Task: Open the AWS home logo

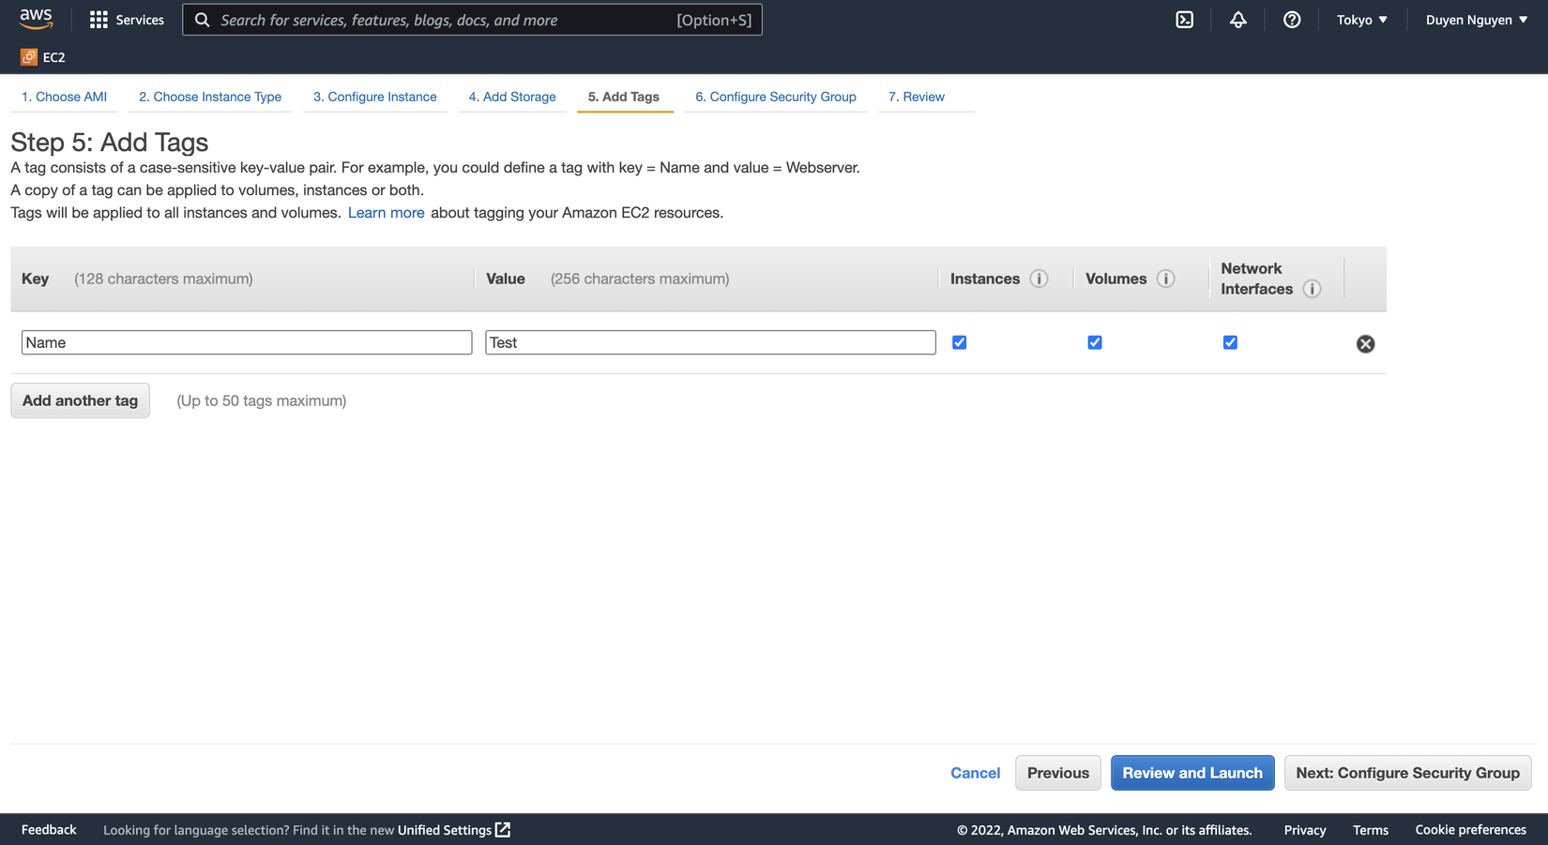Action: [x=37, y=19]
